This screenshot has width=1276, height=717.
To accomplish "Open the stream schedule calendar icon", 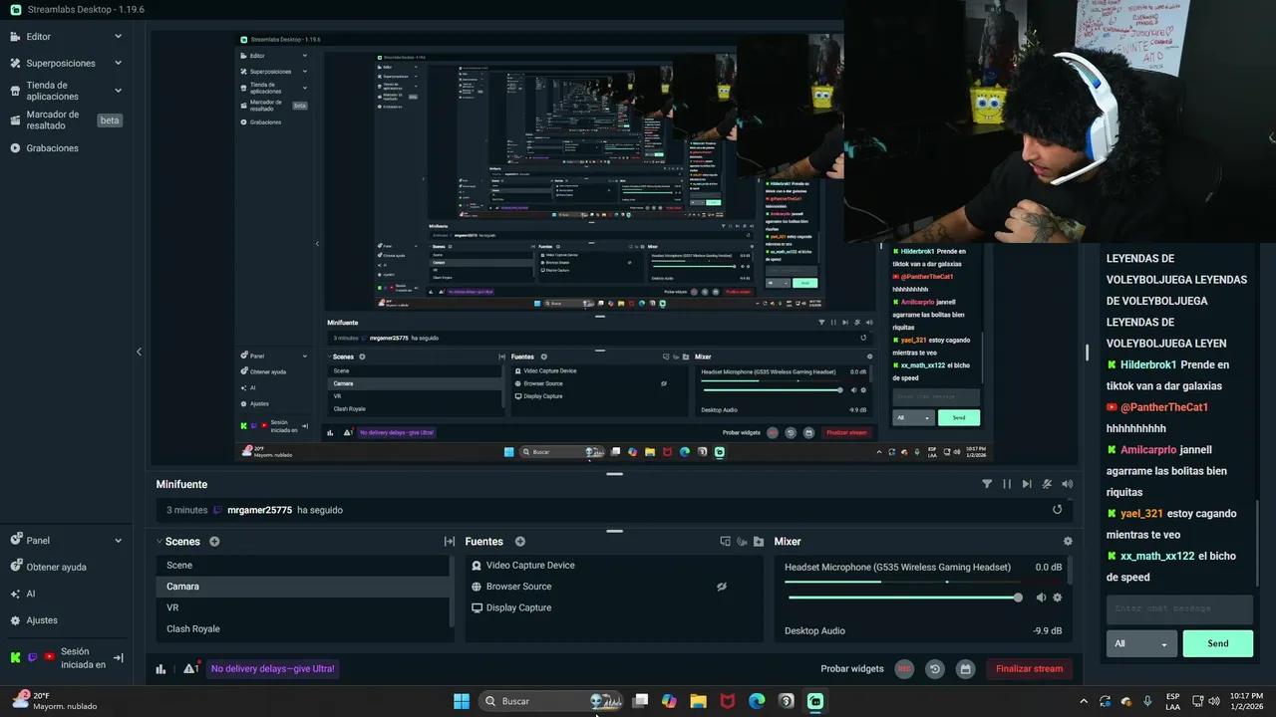I will [965, 669].
